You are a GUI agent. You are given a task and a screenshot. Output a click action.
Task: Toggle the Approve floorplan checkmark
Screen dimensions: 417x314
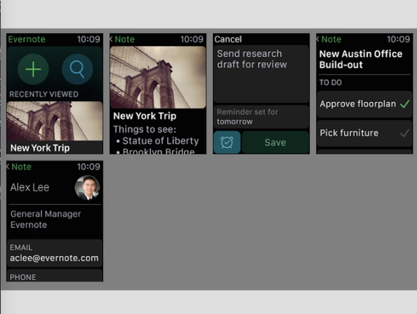404,104
